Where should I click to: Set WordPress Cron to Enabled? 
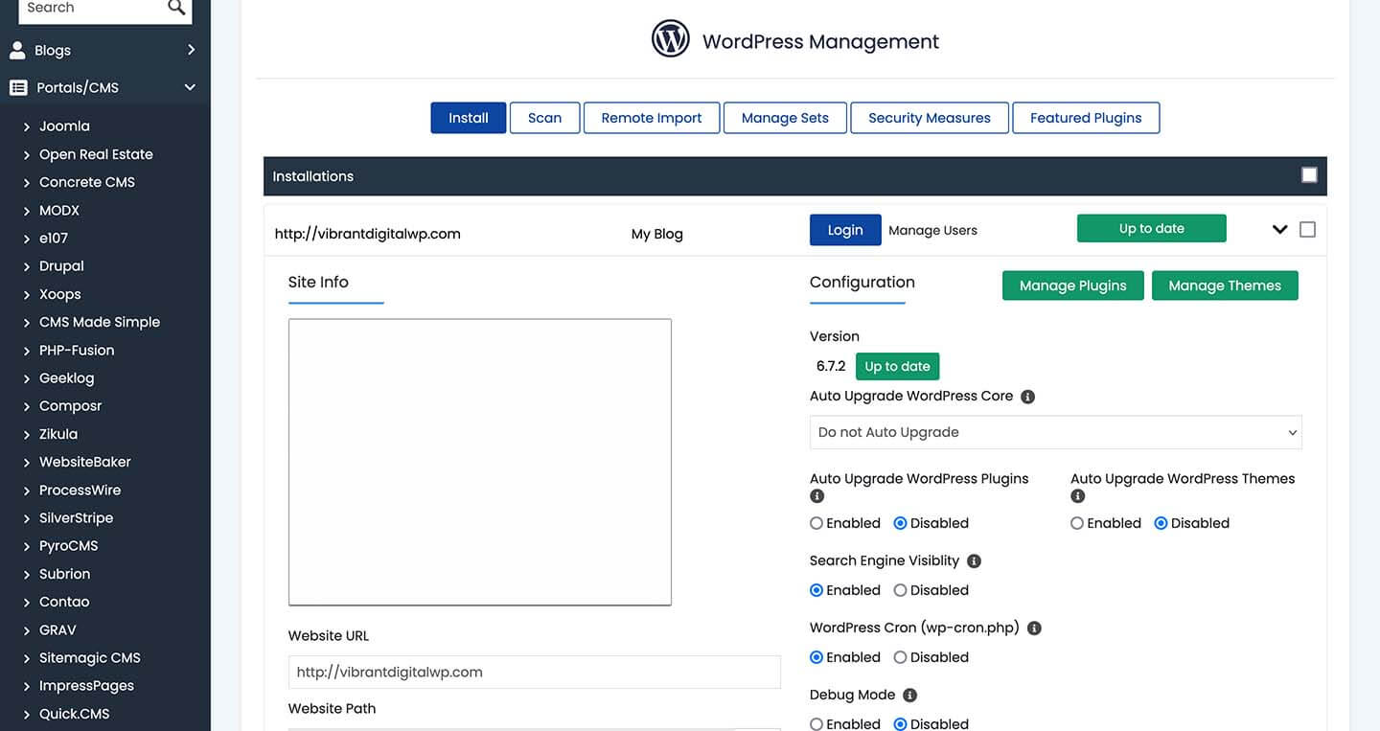(x=816, y=657)
